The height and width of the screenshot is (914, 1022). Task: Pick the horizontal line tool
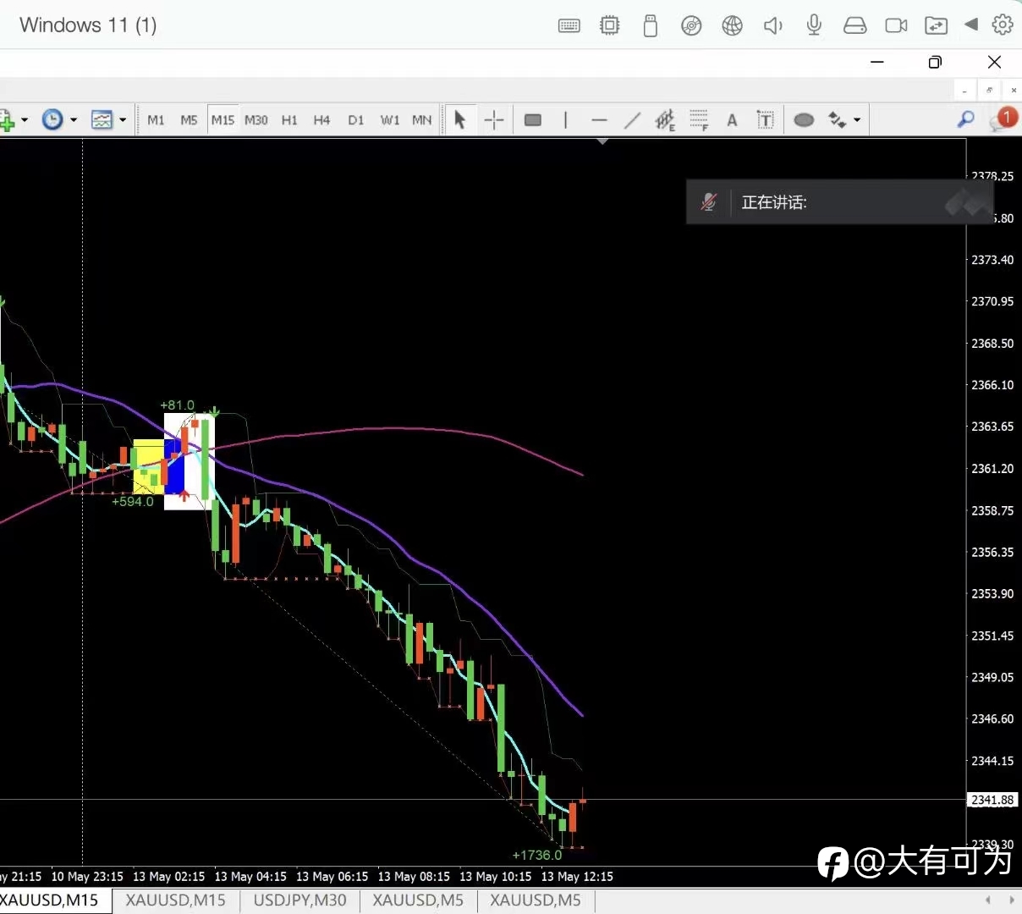coord(599,120)
